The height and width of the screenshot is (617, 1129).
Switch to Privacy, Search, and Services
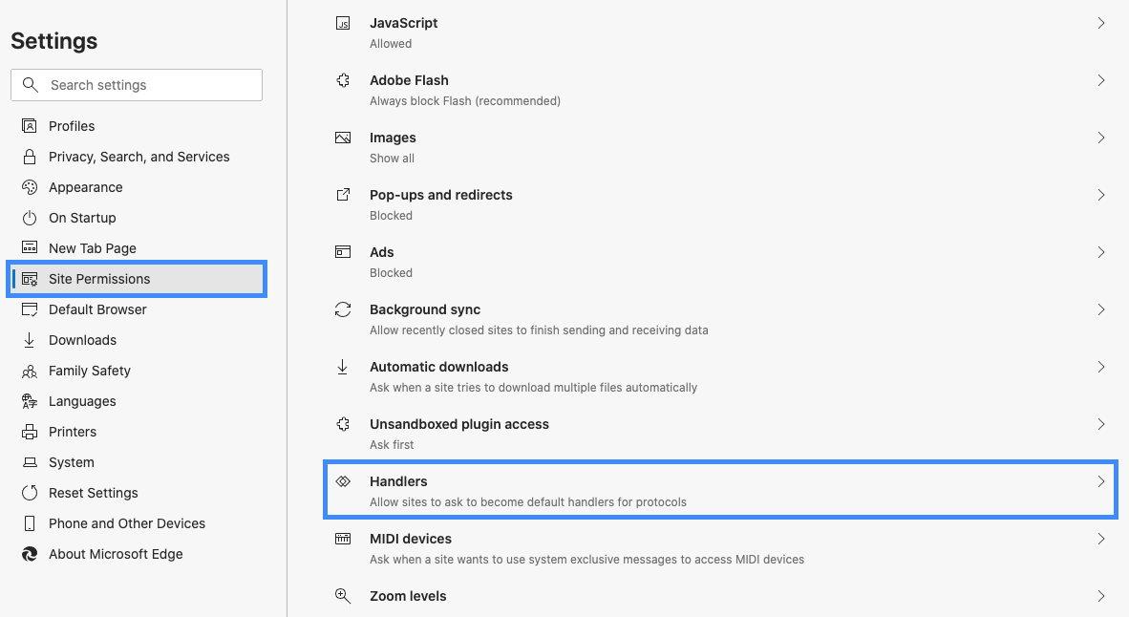click(x=138, y=156)
